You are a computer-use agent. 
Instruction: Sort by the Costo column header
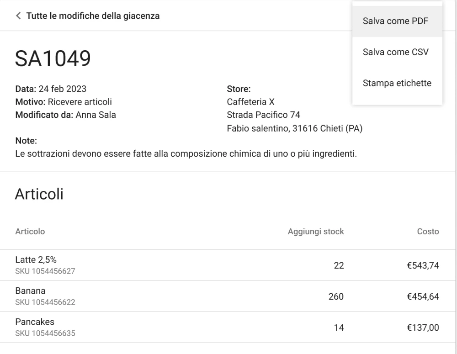click(x=428, y=232)
